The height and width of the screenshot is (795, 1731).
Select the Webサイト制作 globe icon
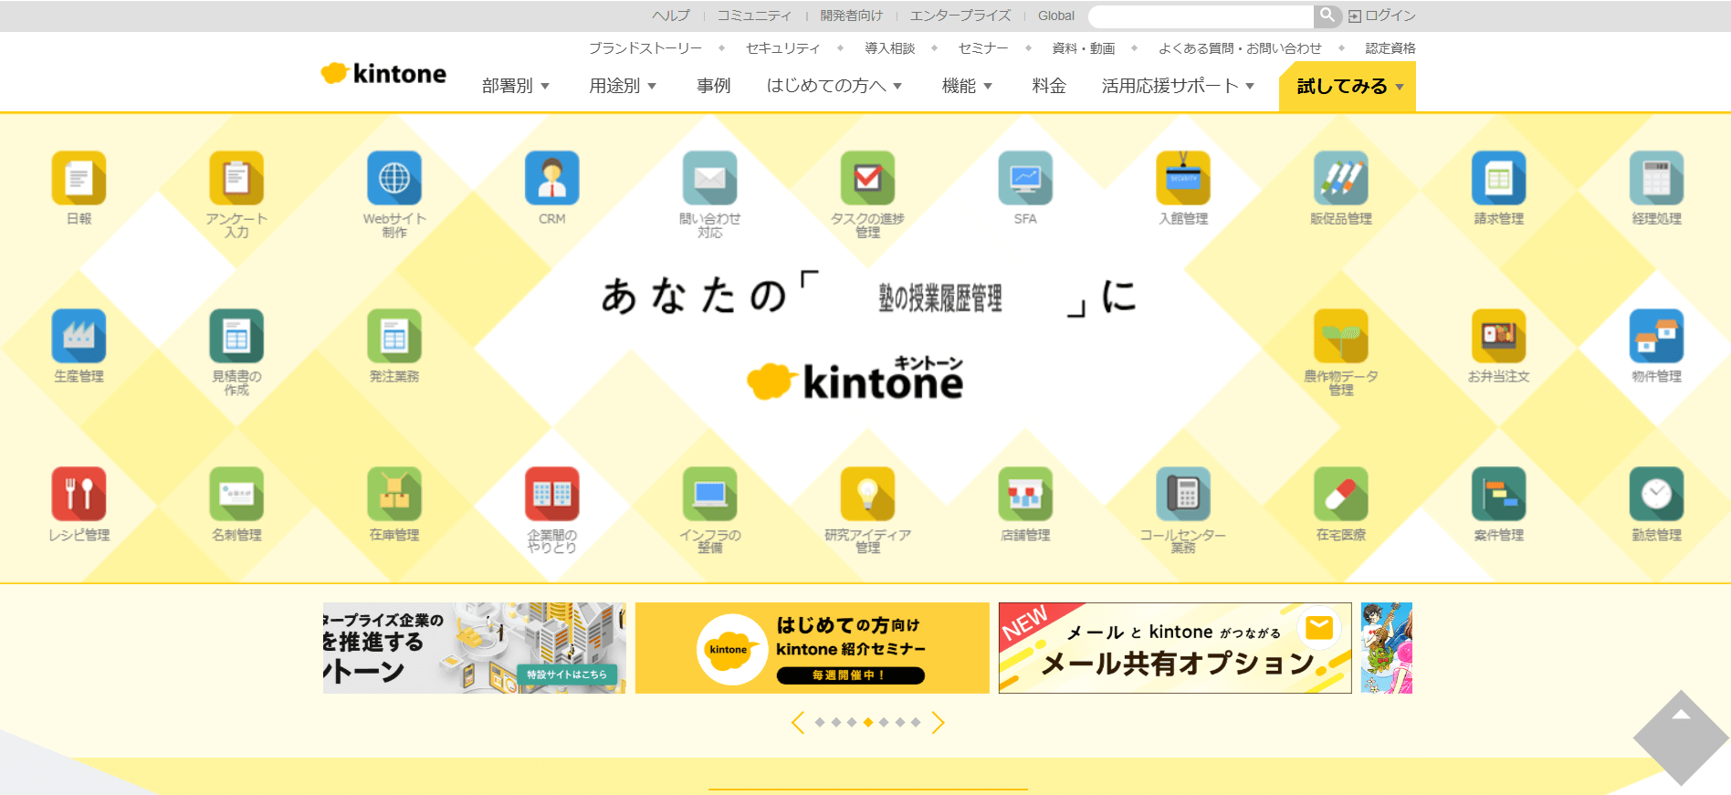tap(394, 178)
